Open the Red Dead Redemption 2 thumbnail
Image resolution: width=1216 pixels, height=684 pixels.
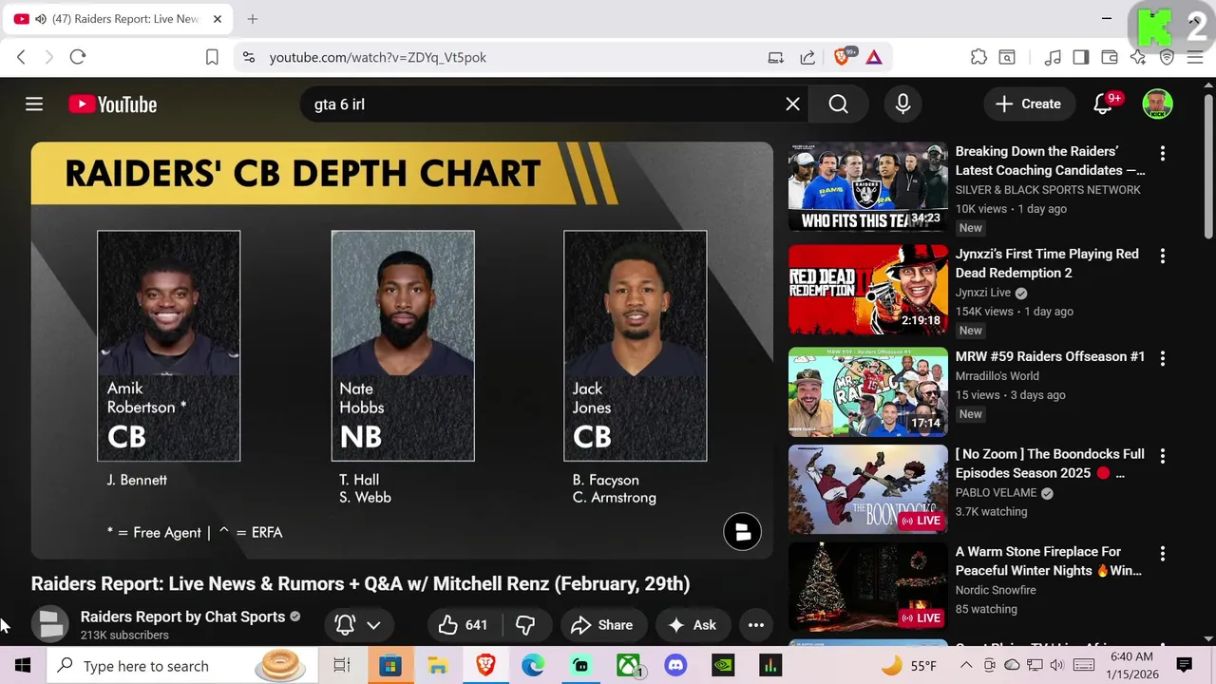pos(868,290)
